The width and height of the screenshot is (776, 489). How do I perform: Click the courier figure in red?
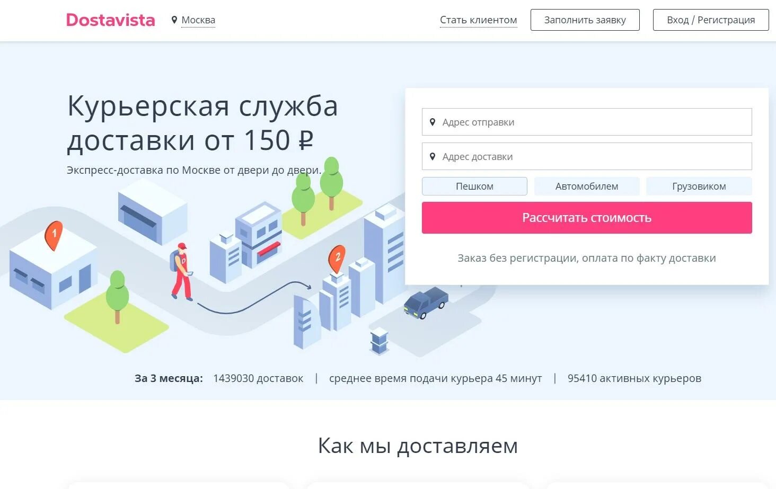[182, 272]
